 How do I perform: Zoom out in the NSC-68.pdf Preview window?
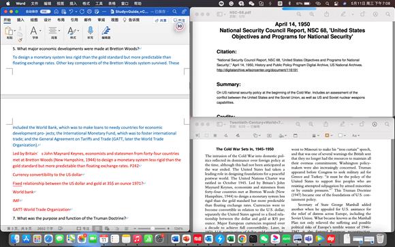point(299,14)
